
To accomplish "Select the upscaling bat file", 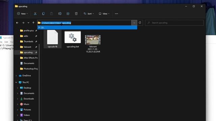I will 73,40.
